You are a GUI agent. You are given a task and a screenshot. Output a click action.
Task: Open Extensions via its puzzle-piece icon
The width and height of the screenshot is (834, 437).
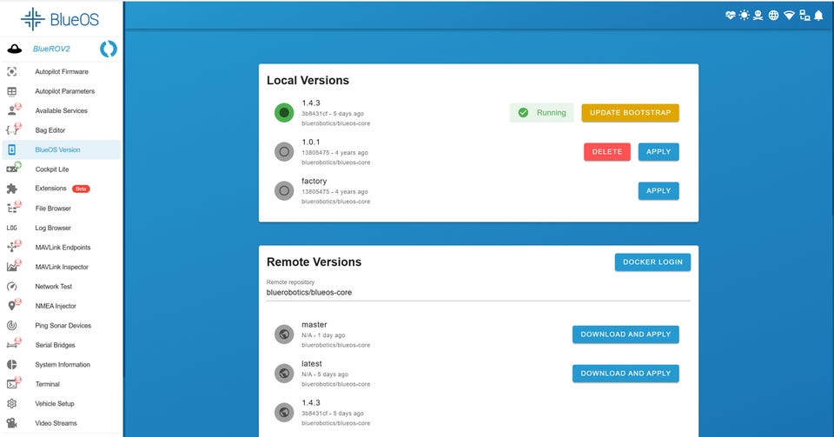[x=11, y=189]
